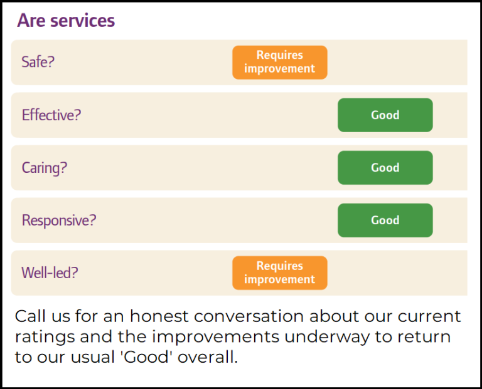Click empty space right of Well-led's orange badge
Screen dimensions: 482x389
pyautogui.click(x=395, y=272)
